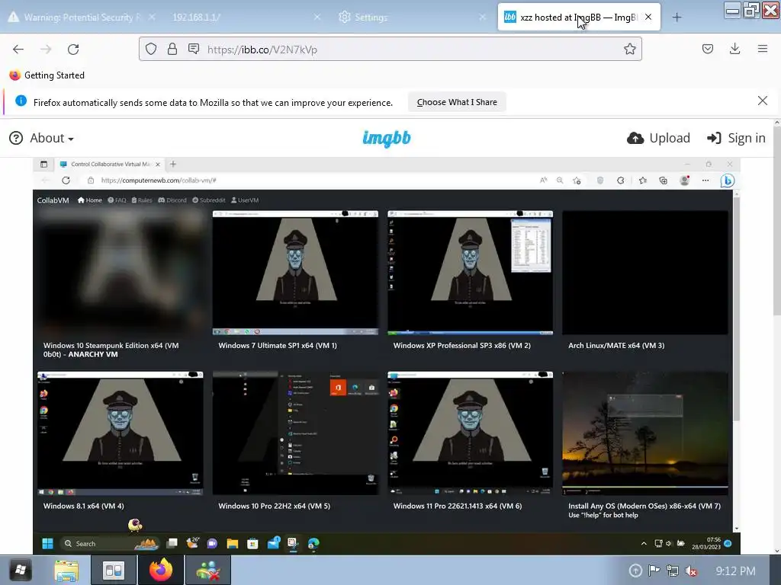Go back to the previous page

pos(18,50)
